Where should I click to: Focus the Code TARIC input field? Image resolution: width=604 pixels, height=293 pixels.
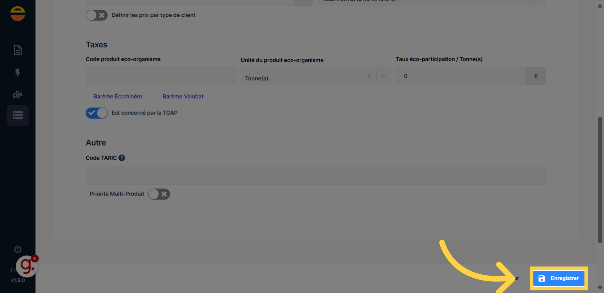[x=316, y=176]
